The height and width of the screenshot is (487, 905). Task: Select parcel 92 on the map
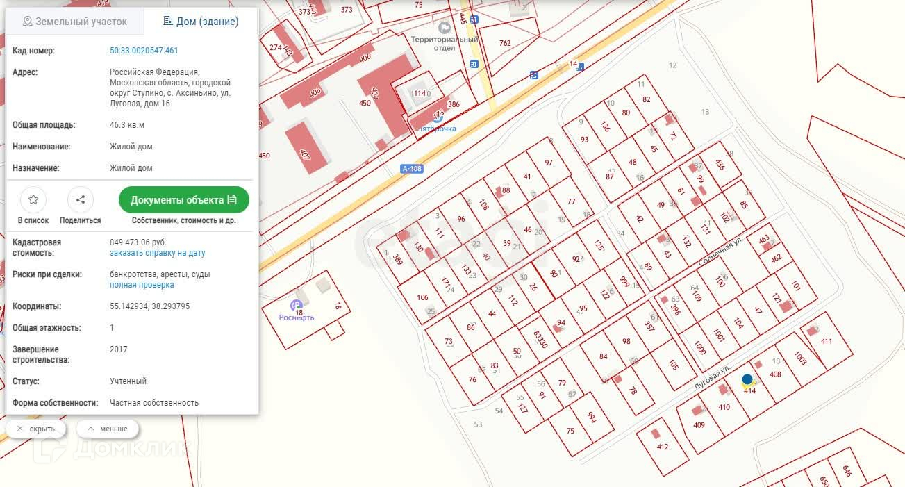(x=576, y=259)
